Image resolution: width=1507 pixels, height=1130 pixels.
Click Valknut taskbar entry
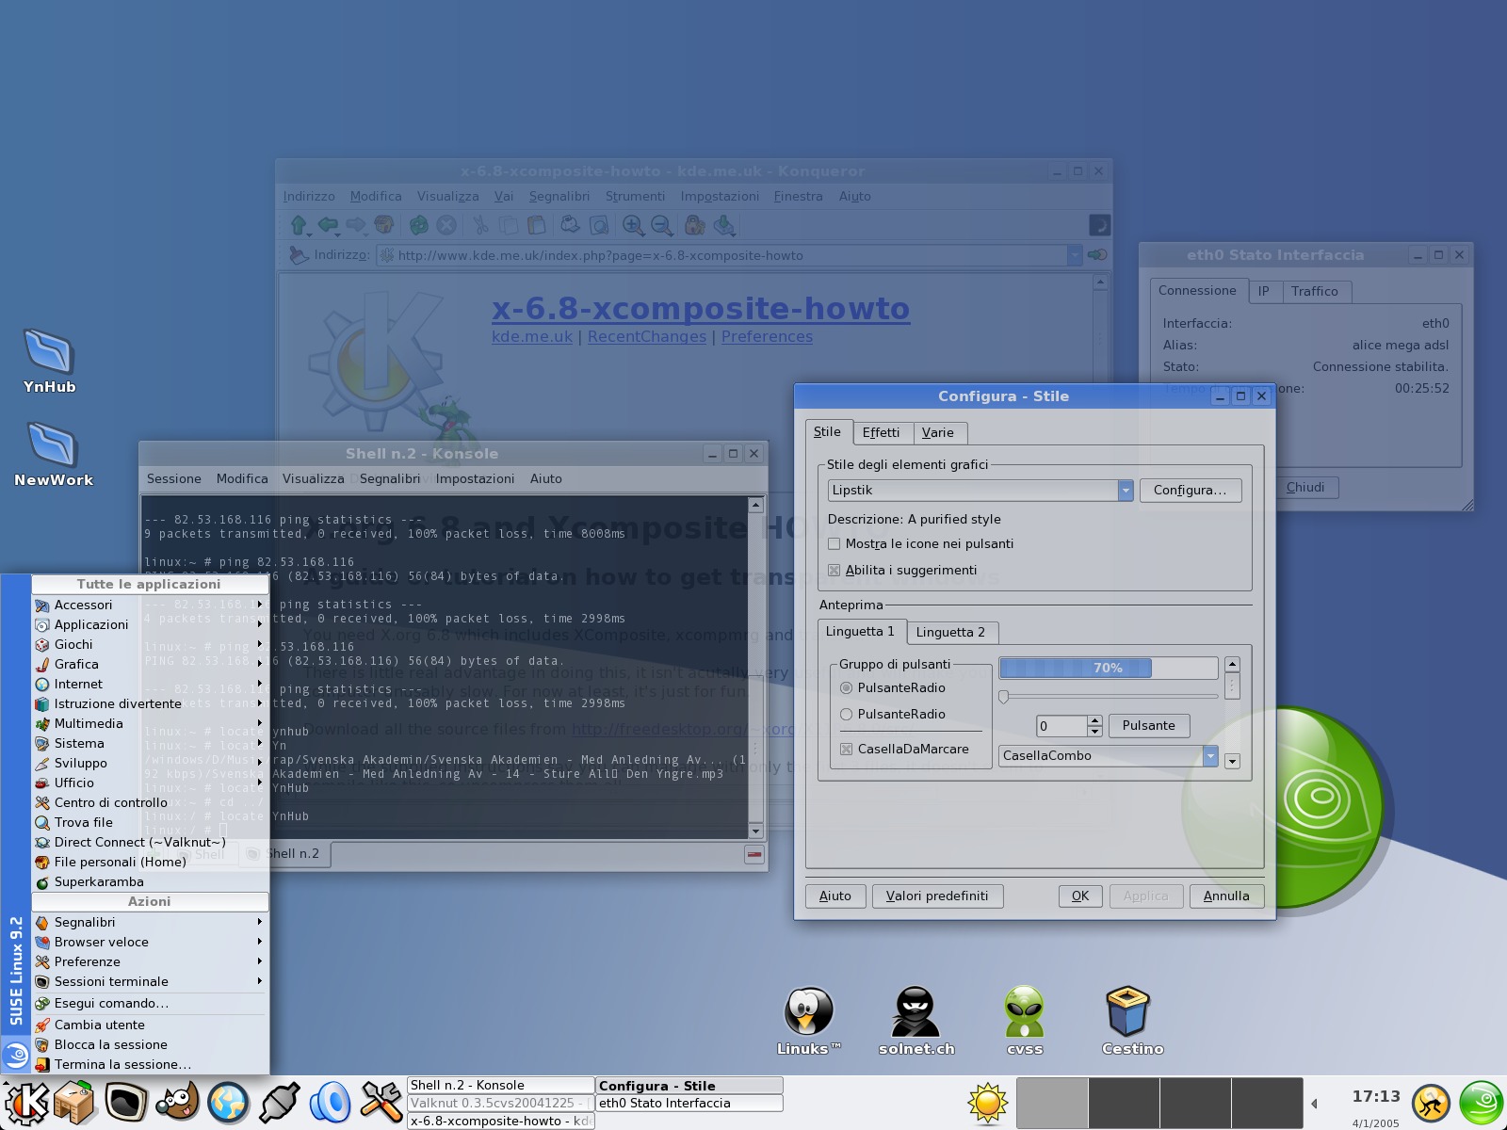click(x=500, y=1103)
